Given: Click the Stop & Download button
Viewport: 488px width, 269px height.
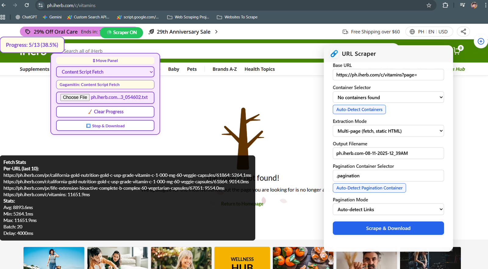Looking at the screenshot, I should 105,126.
